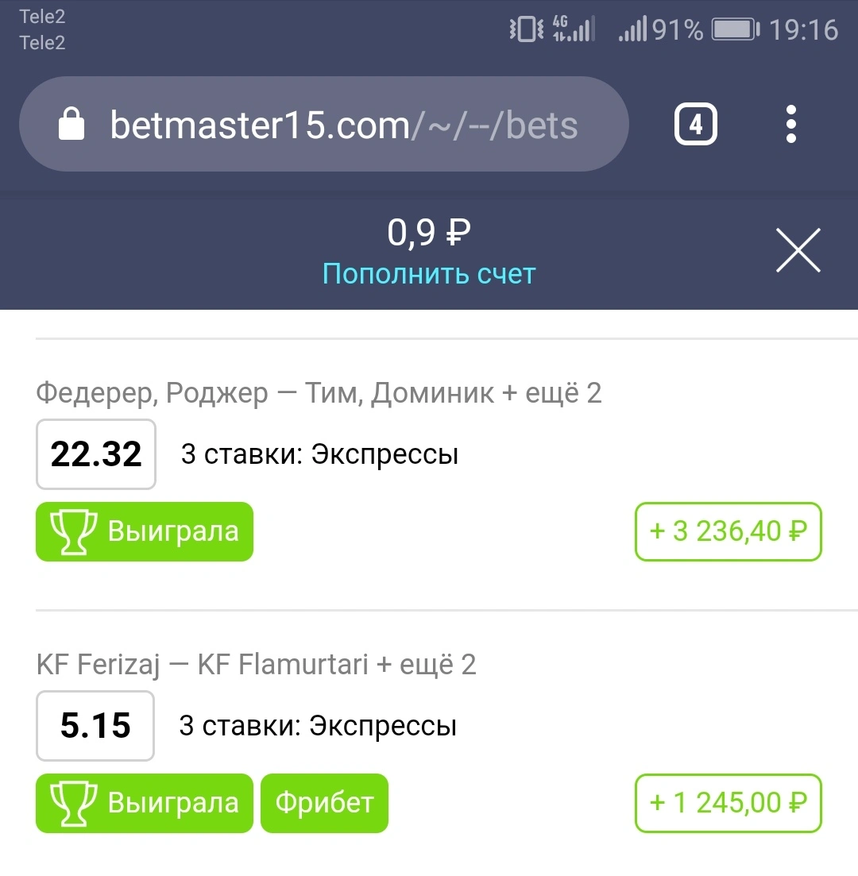
Task: Tap the lock icon in address bar
Action: (x=71, y=124)
